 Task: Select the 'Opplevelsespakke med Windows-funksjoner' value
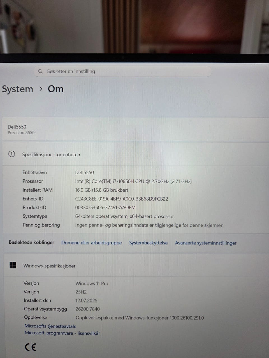click(140, 318)
